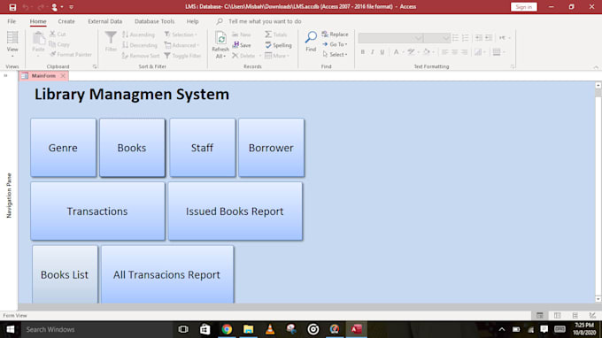Open the font name combo box

pos(390,38)
